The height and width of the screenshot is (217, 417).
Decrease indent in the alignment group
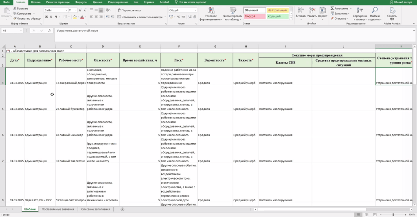[108, 17]
